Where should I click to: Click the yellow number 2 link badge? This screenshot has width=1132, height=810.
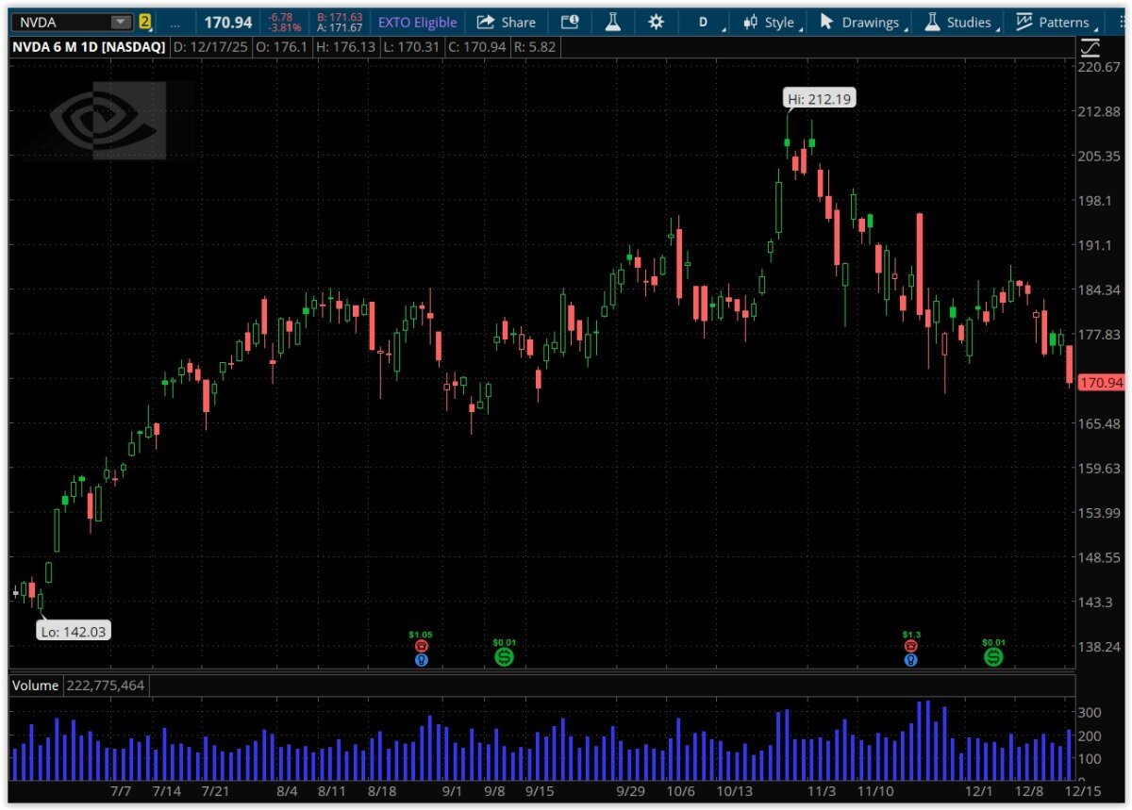(x=145, y=23)
